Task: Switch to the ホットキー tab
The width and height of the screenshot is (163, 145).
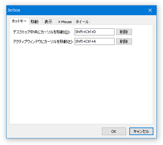Action: point(19,21)
